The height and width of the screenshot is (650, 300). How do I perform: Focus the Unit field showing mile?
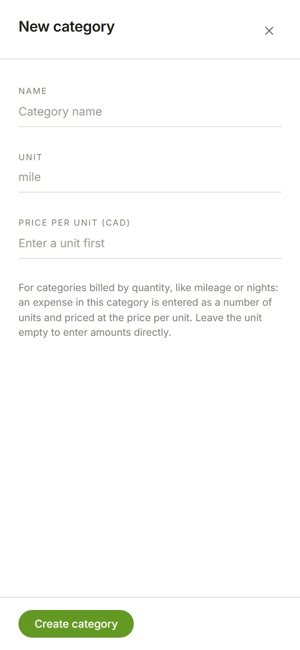(x=150, y=177)
